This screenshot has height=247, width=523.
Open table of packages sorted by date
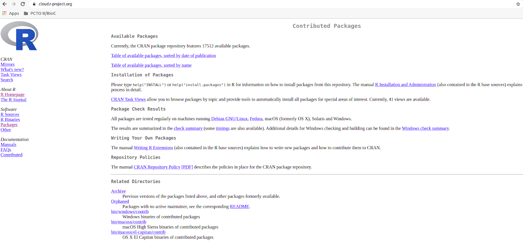pos(163,56)
